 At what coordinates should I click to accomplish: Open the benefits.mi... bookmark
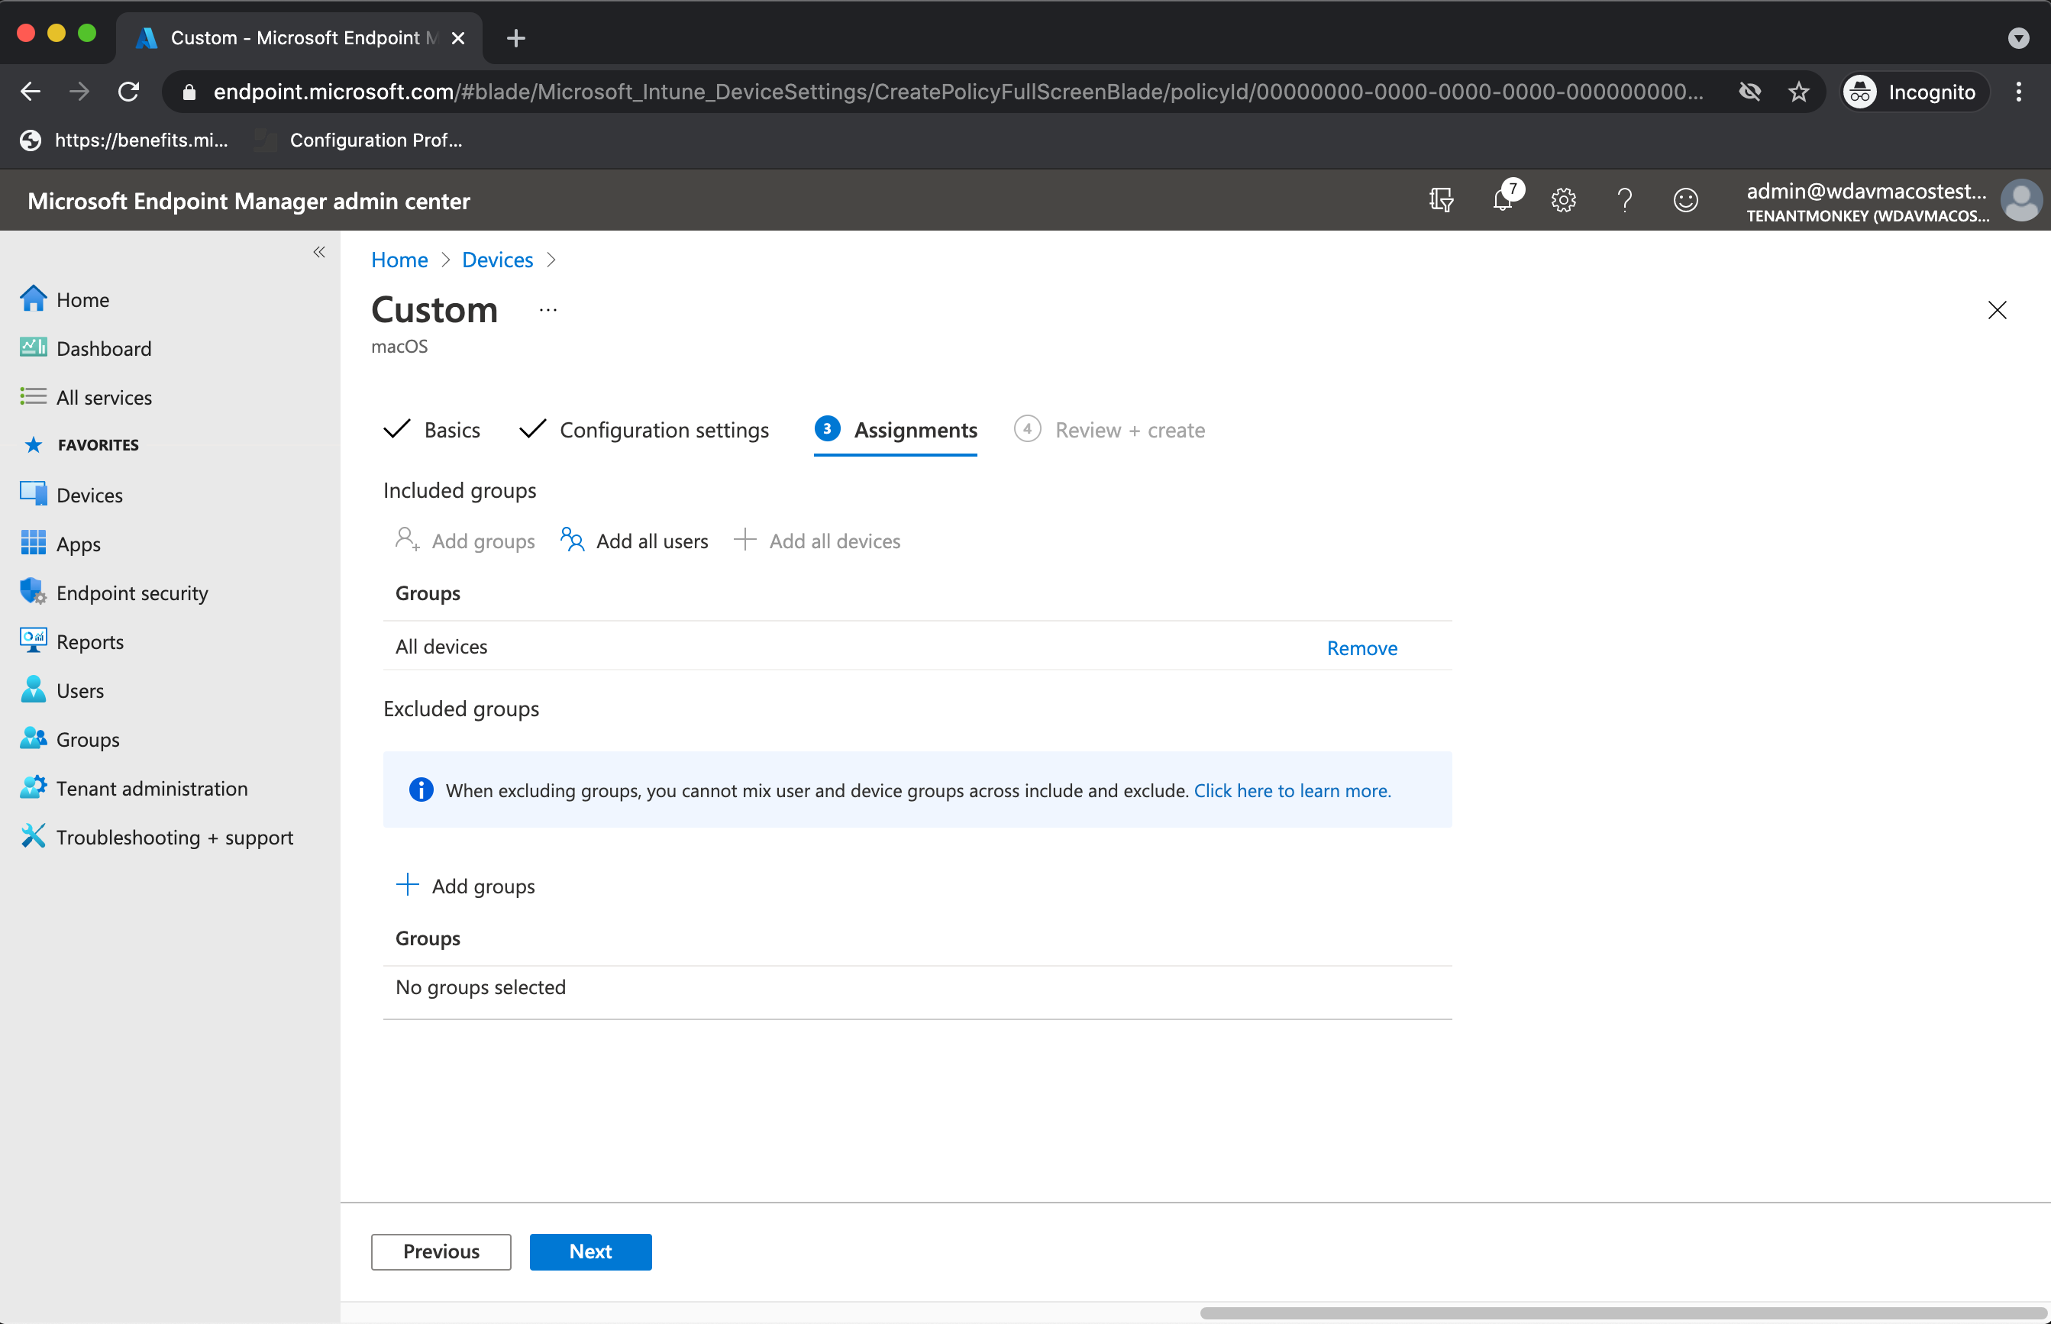tap(125, 140)
